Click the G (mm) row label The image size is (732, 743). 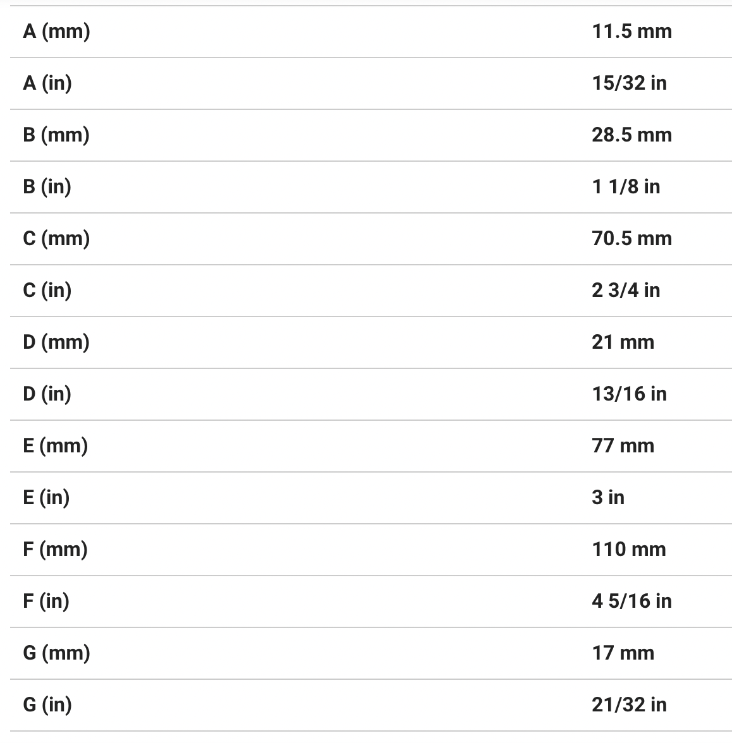click(x=56, y=653)
